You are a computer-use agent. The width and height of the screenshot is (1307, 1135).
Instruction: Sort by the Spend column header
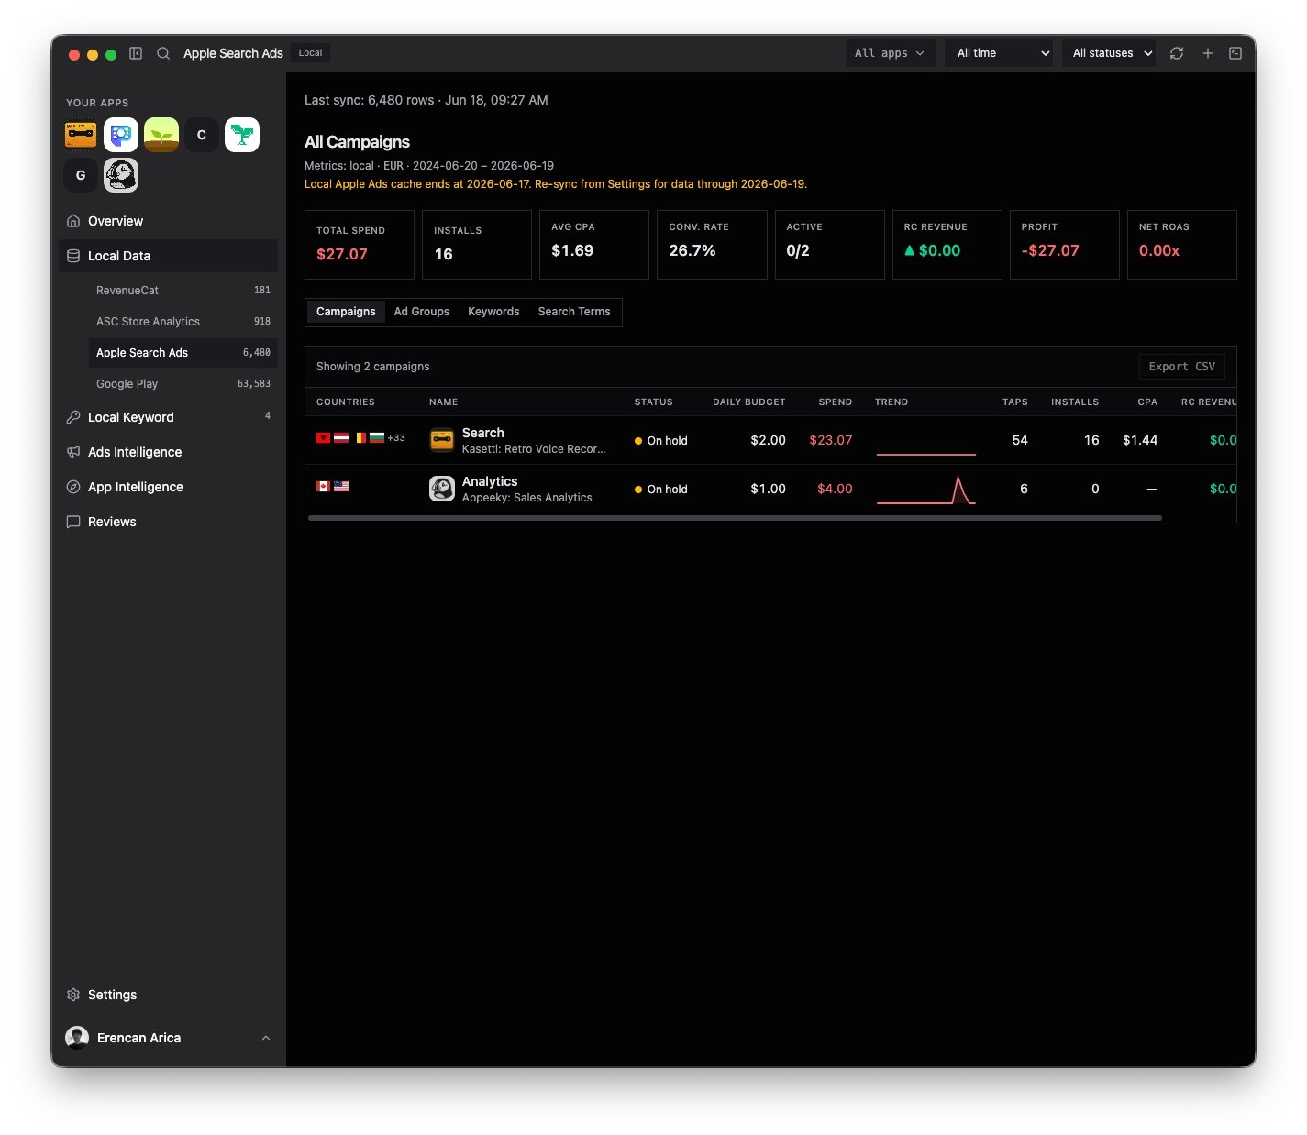(836, 402)
